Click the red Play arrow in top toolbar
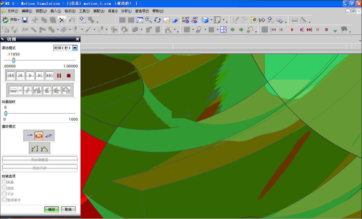This screenshot has height=219, width=362. 292,30
